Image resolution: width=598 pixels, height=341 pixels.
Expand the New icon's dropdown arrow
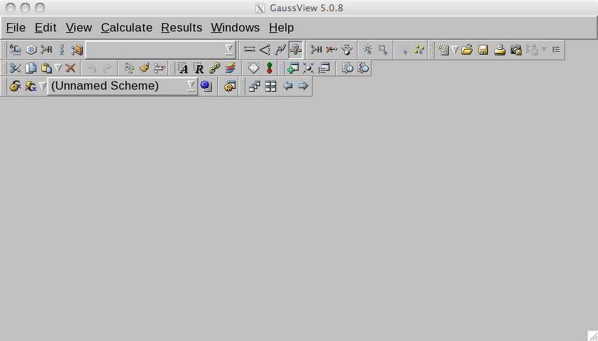point(454,50)
